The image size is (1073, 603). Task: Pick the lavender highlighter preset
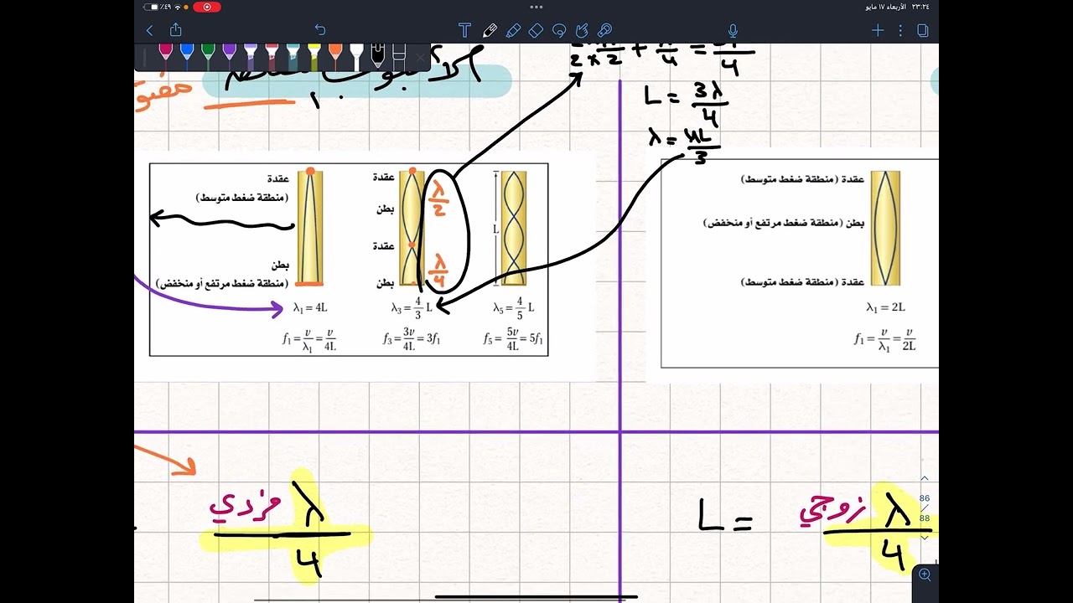251,55
